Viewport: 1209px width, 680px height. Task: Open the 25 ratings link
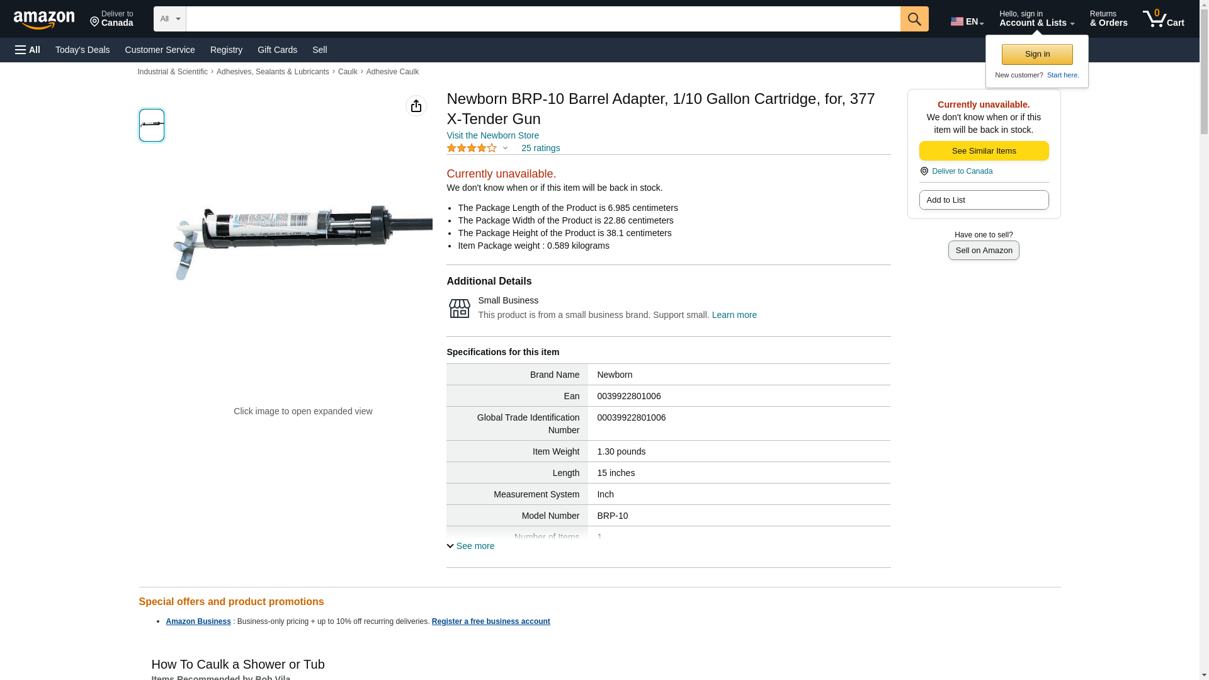(x=540, y=148)
